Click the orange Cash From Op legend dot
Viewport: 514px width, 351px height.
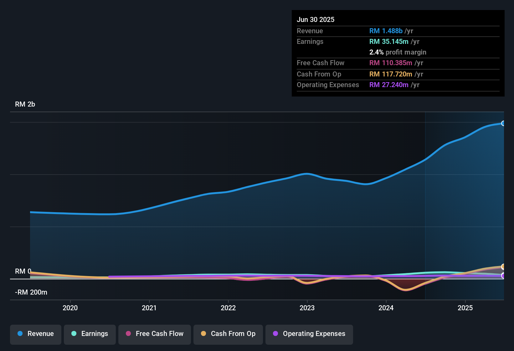click(x=203, y=333)
